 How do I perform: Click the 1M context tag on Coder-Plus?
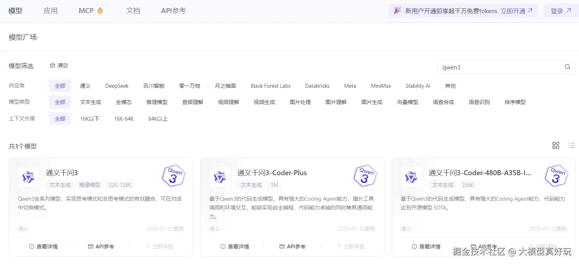click(x=274, y=185)
